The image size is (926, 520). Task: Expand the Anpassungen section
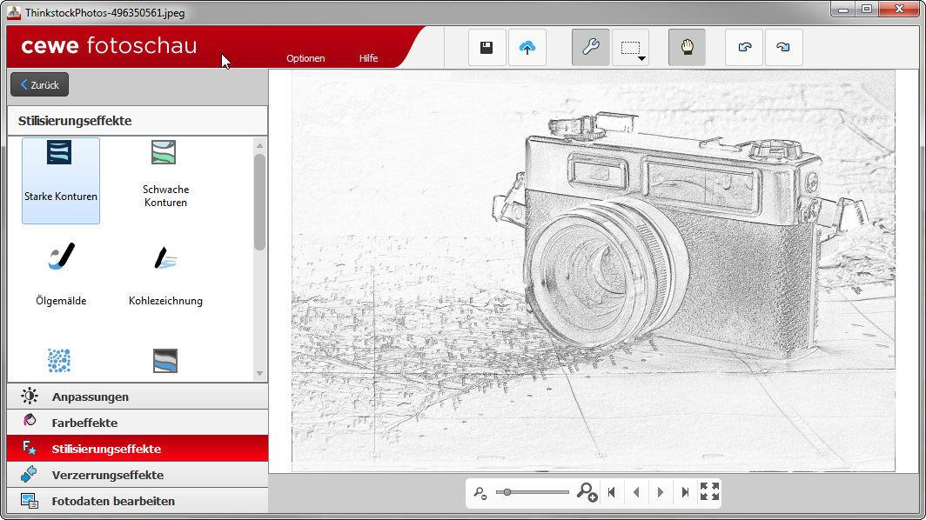(x=137, y=397)
